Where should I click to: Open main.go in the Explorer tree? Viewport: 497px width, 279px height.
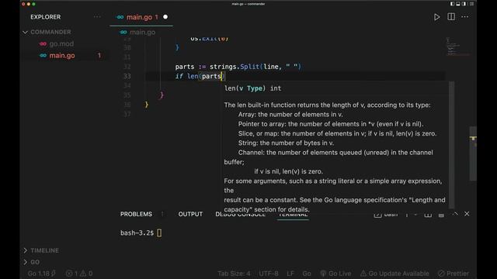(x=62, y=55)
